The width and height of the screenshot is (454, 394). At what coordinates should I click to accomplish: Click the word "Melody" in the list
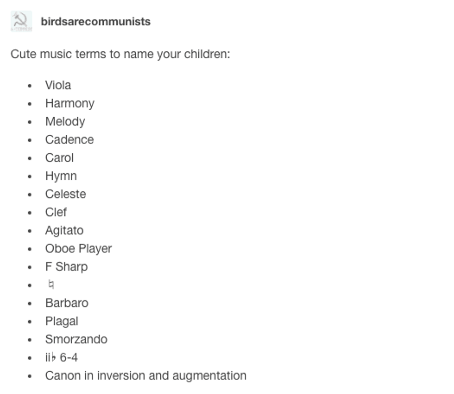point(65,121)
